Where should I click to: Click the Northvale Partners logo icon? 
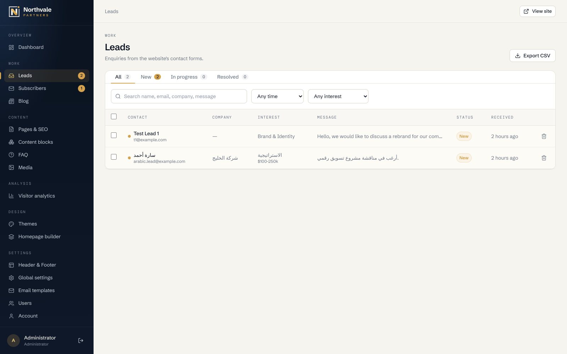[x=14, y=12]
